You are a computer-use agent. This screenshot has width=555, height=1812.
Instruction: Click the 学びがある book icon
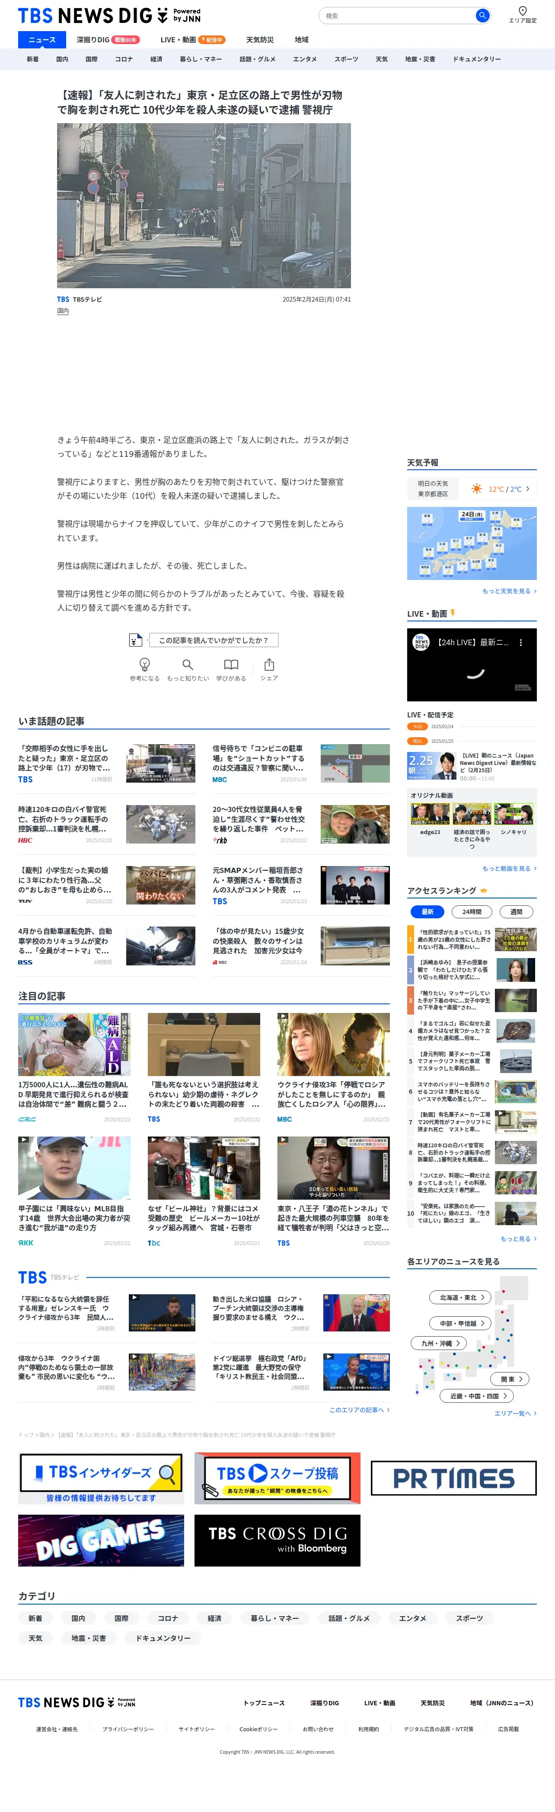click(231, 664)
